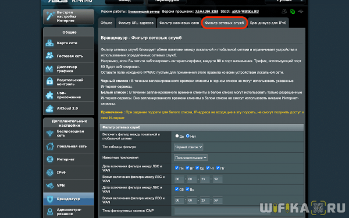The height and width of the screenshot is (218, 349).
Task: Click the Выход logout button
Action: (x=124, y=1)
